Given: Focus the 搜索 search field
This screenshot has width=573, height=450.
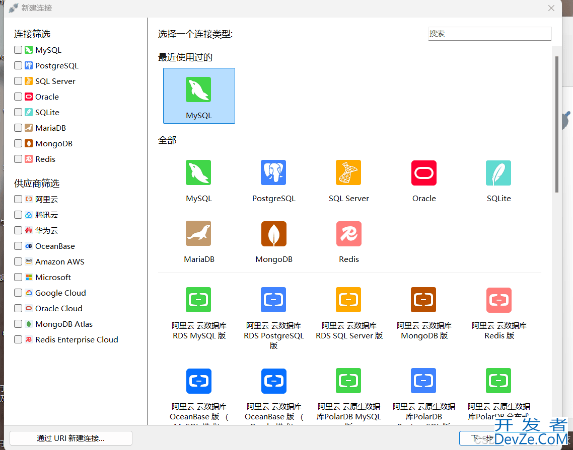Looking at the screenshot, I should tap(490, 34).
